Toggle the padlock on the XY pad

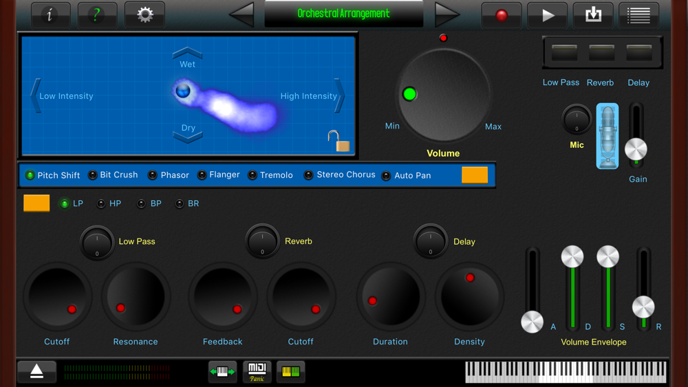coord(338,141)
